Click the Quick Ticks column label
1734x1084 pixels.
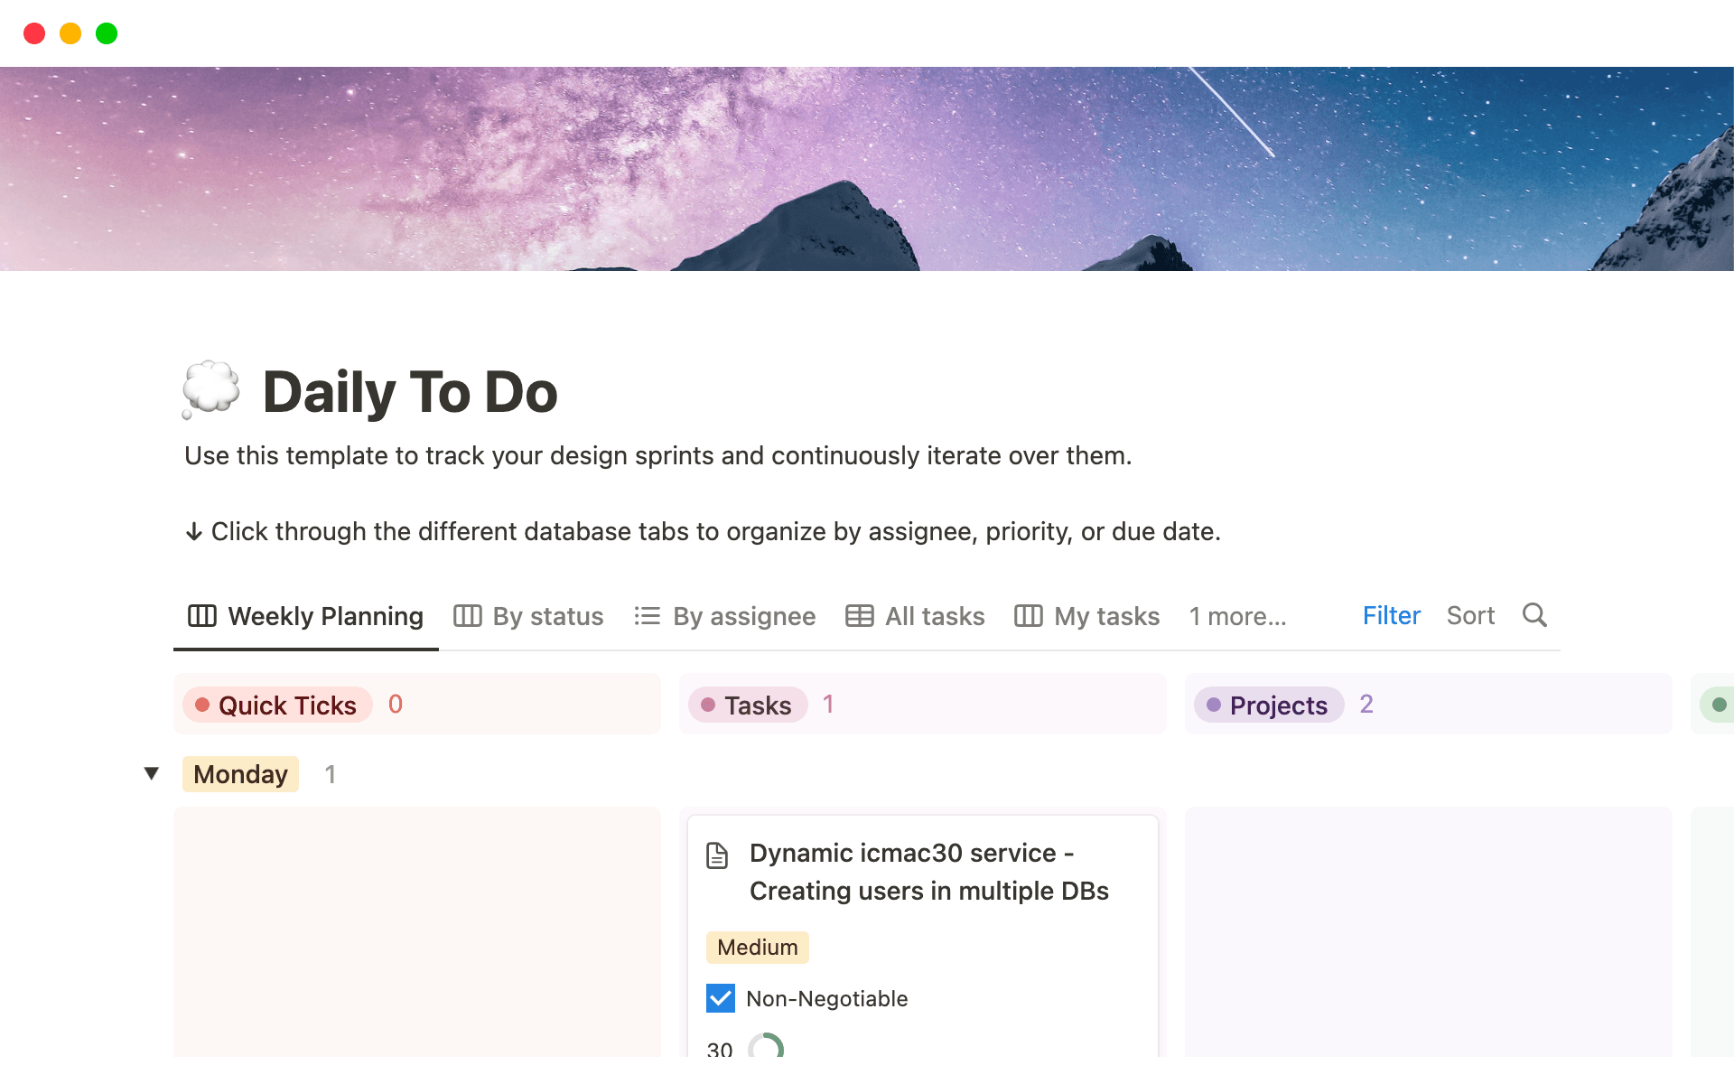pos(286,705)
